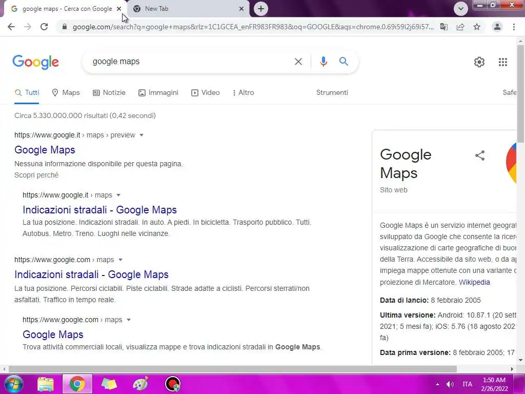Viewport: 525px width, 394px height.
Task: Open Paint from the taskbar
Action: tap(140, 384)
